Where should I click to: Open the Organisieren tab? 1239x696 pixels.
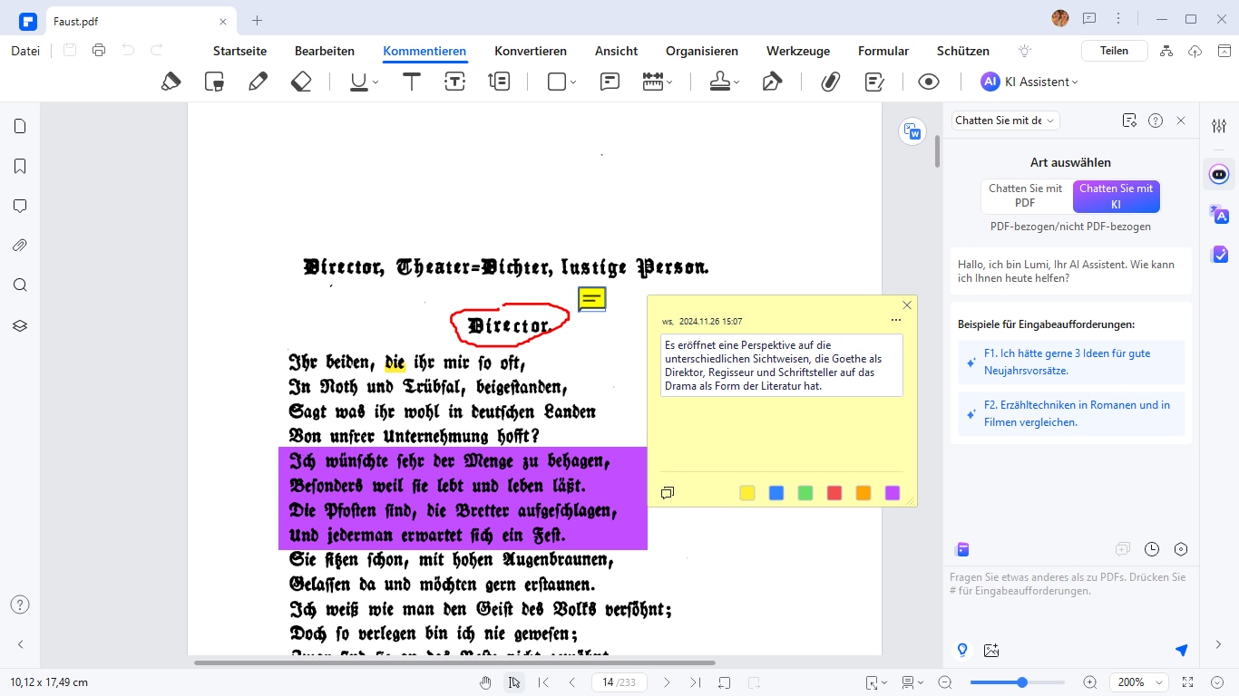click(702, 52)
